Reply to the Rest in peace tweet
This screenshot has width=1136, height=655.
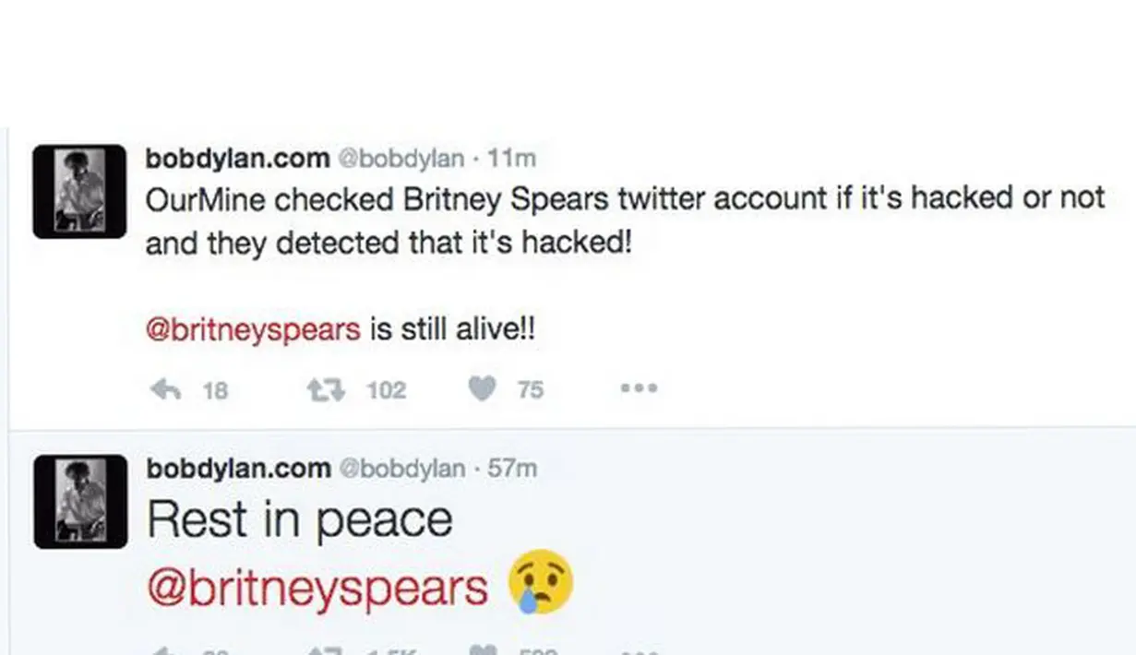click(x=166, y=650)
